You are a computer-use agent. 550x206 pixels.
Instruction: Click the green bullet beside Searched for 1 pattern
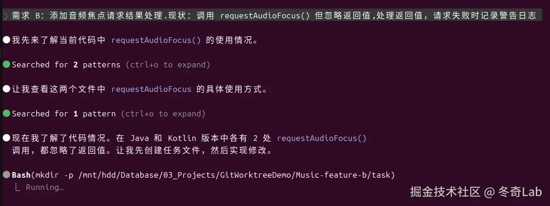tap(7, 114)
